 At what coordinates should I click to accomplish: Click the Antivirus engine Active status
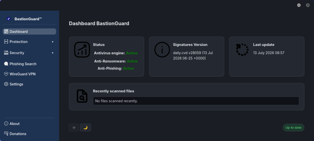tap(132, 53)
